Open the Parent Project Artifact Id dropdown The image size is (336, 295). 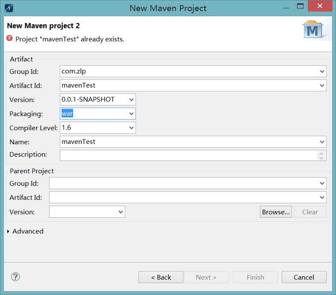tap(322, 197)
